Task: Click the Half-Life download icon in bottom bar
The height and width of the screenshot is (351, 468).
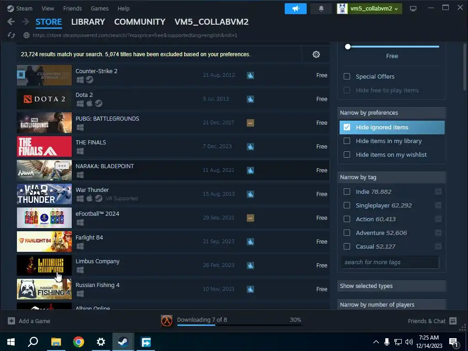Action: [166, 321]
